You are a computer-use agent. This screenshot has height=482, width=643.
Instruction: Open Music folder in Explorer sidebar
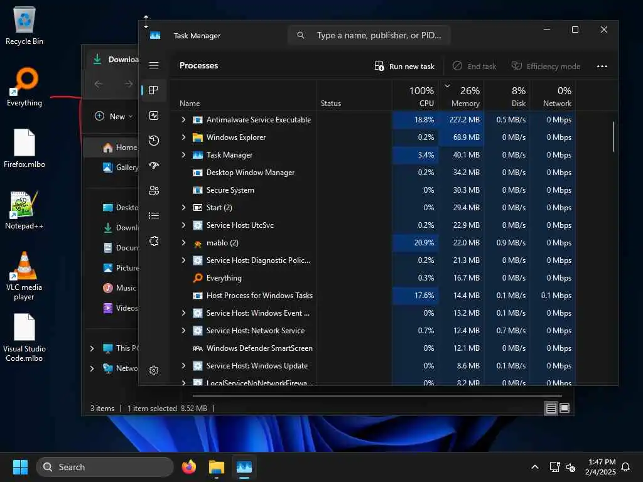point(119,287)
